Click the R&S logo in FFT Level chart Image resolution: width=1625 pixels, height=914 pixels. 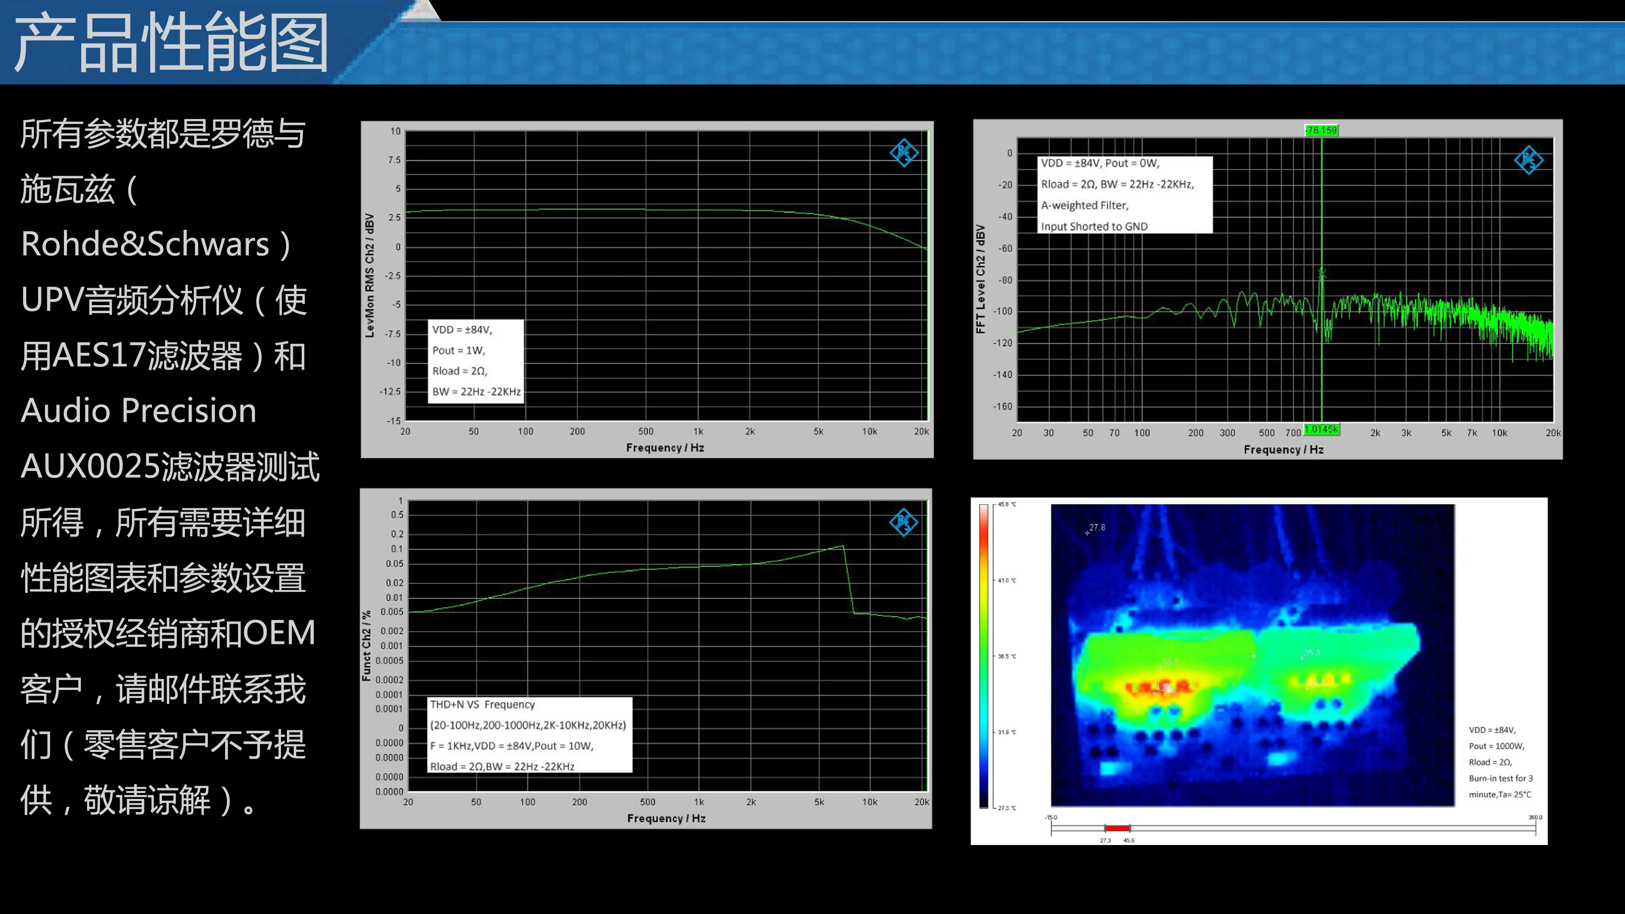click(x=1529, y=160)
